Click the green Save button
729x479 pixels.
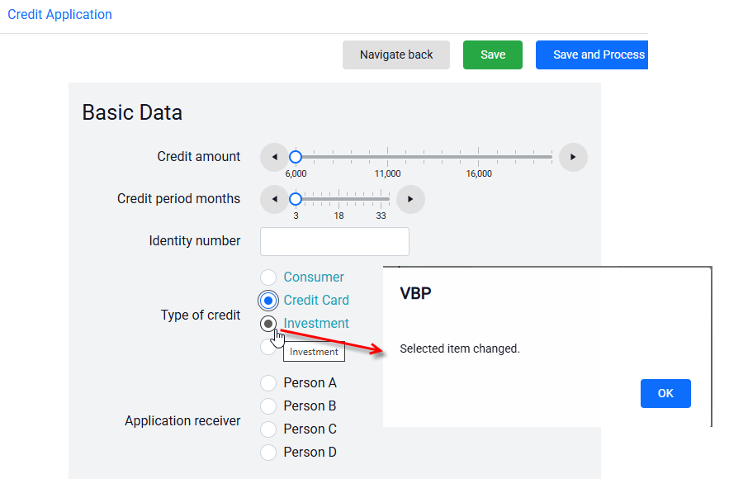pos(493,55)
